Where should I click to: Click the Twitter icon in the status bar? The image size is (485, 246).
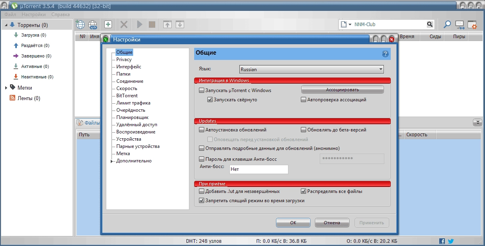pos(451,241)
